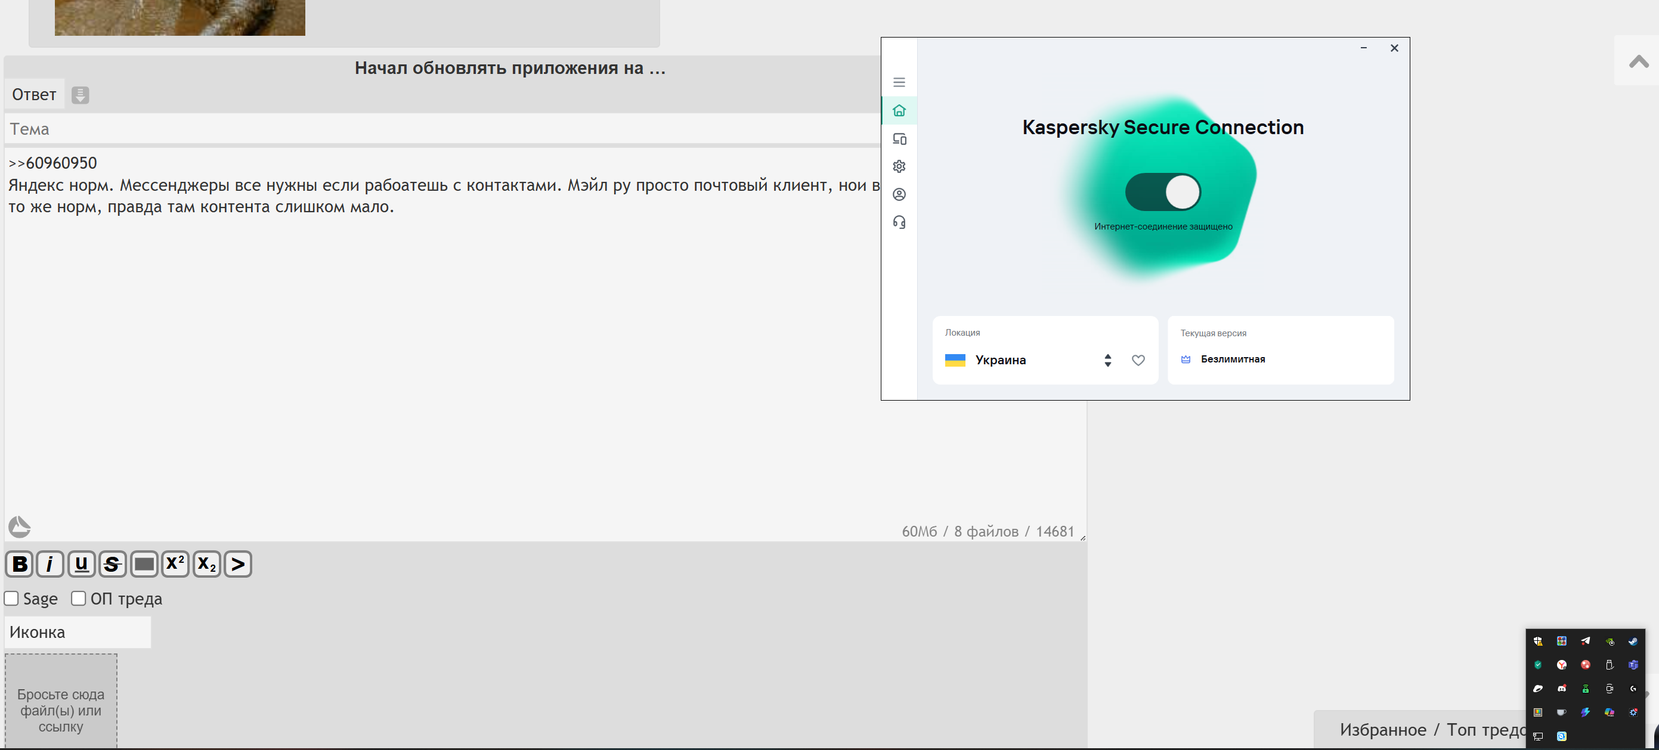Image resolution: width=1659 pixels, height=750 pixels.
Task: Click the Тема input field
Action: [x=438, y=129]
